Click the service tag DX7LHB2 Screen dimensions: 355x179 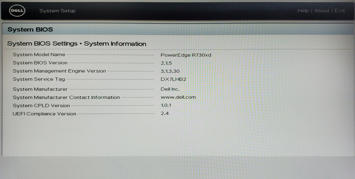[x=173, y=79]
